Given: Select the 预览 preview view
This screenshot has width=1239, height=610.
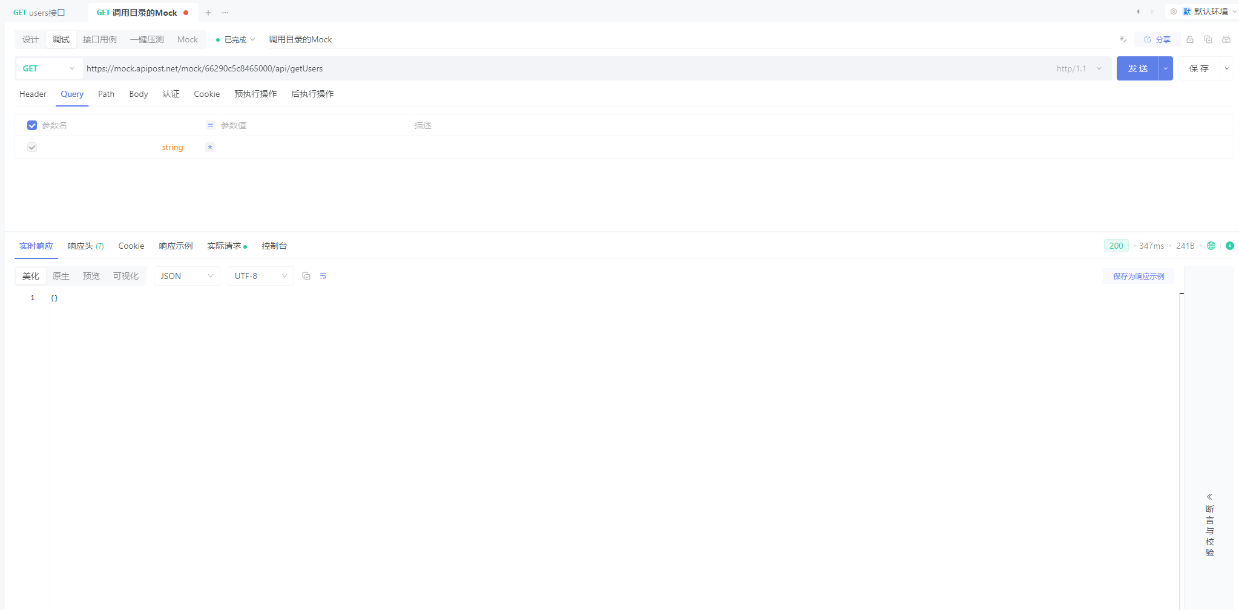Looking at the screenshot, I should tap(91, 276).
